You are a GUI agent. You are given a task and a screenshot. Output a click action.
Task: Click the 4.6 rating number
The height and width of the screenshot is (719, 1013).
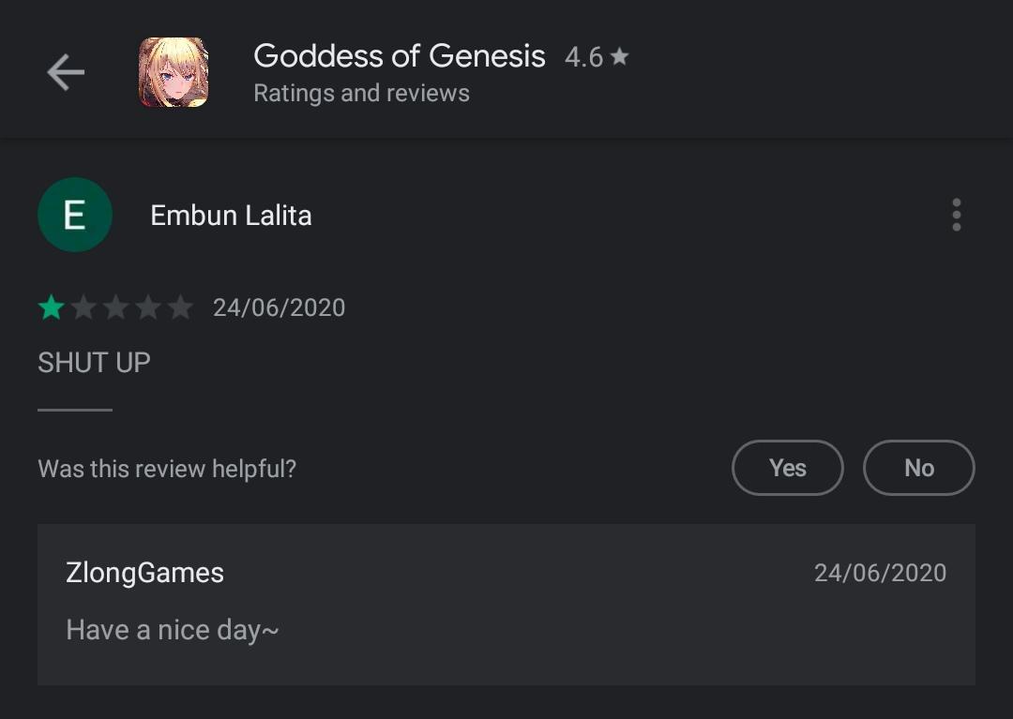[x=583, y=57]
